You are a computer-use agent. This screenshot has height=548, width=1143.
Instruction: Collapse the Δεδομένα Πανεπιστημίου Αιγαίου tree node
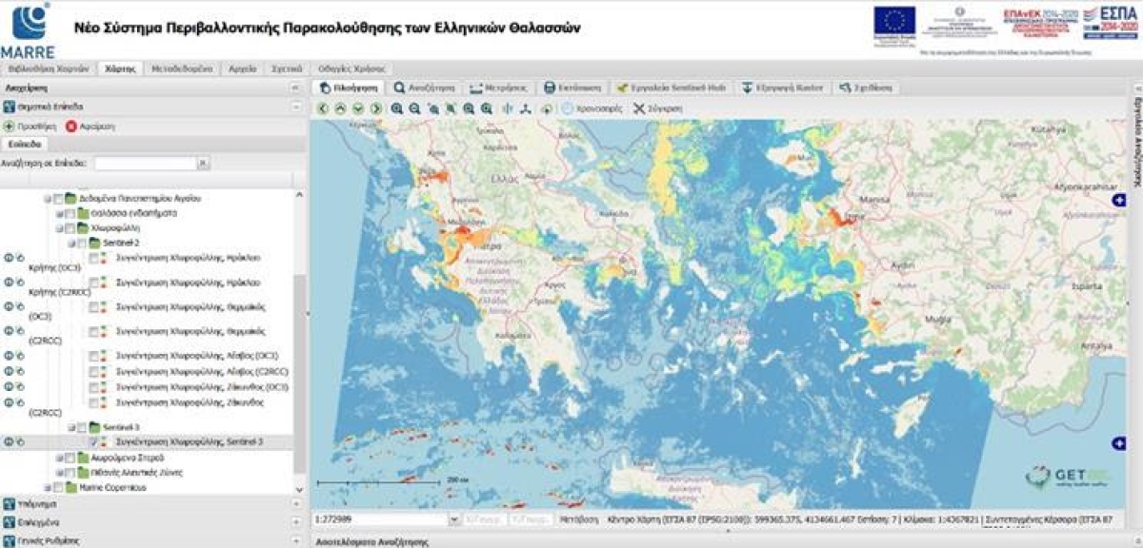tap(47, 199)
